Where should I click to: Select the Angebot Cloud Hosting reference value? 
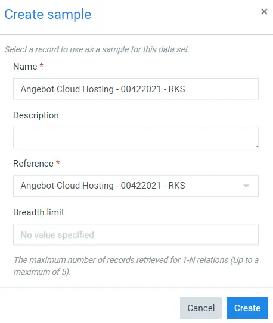[103, 186]
